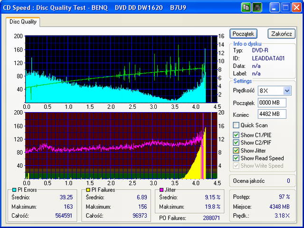304x228 pixels.
Task: Click the disc type DVD-R
Action: tap(260, 50)
